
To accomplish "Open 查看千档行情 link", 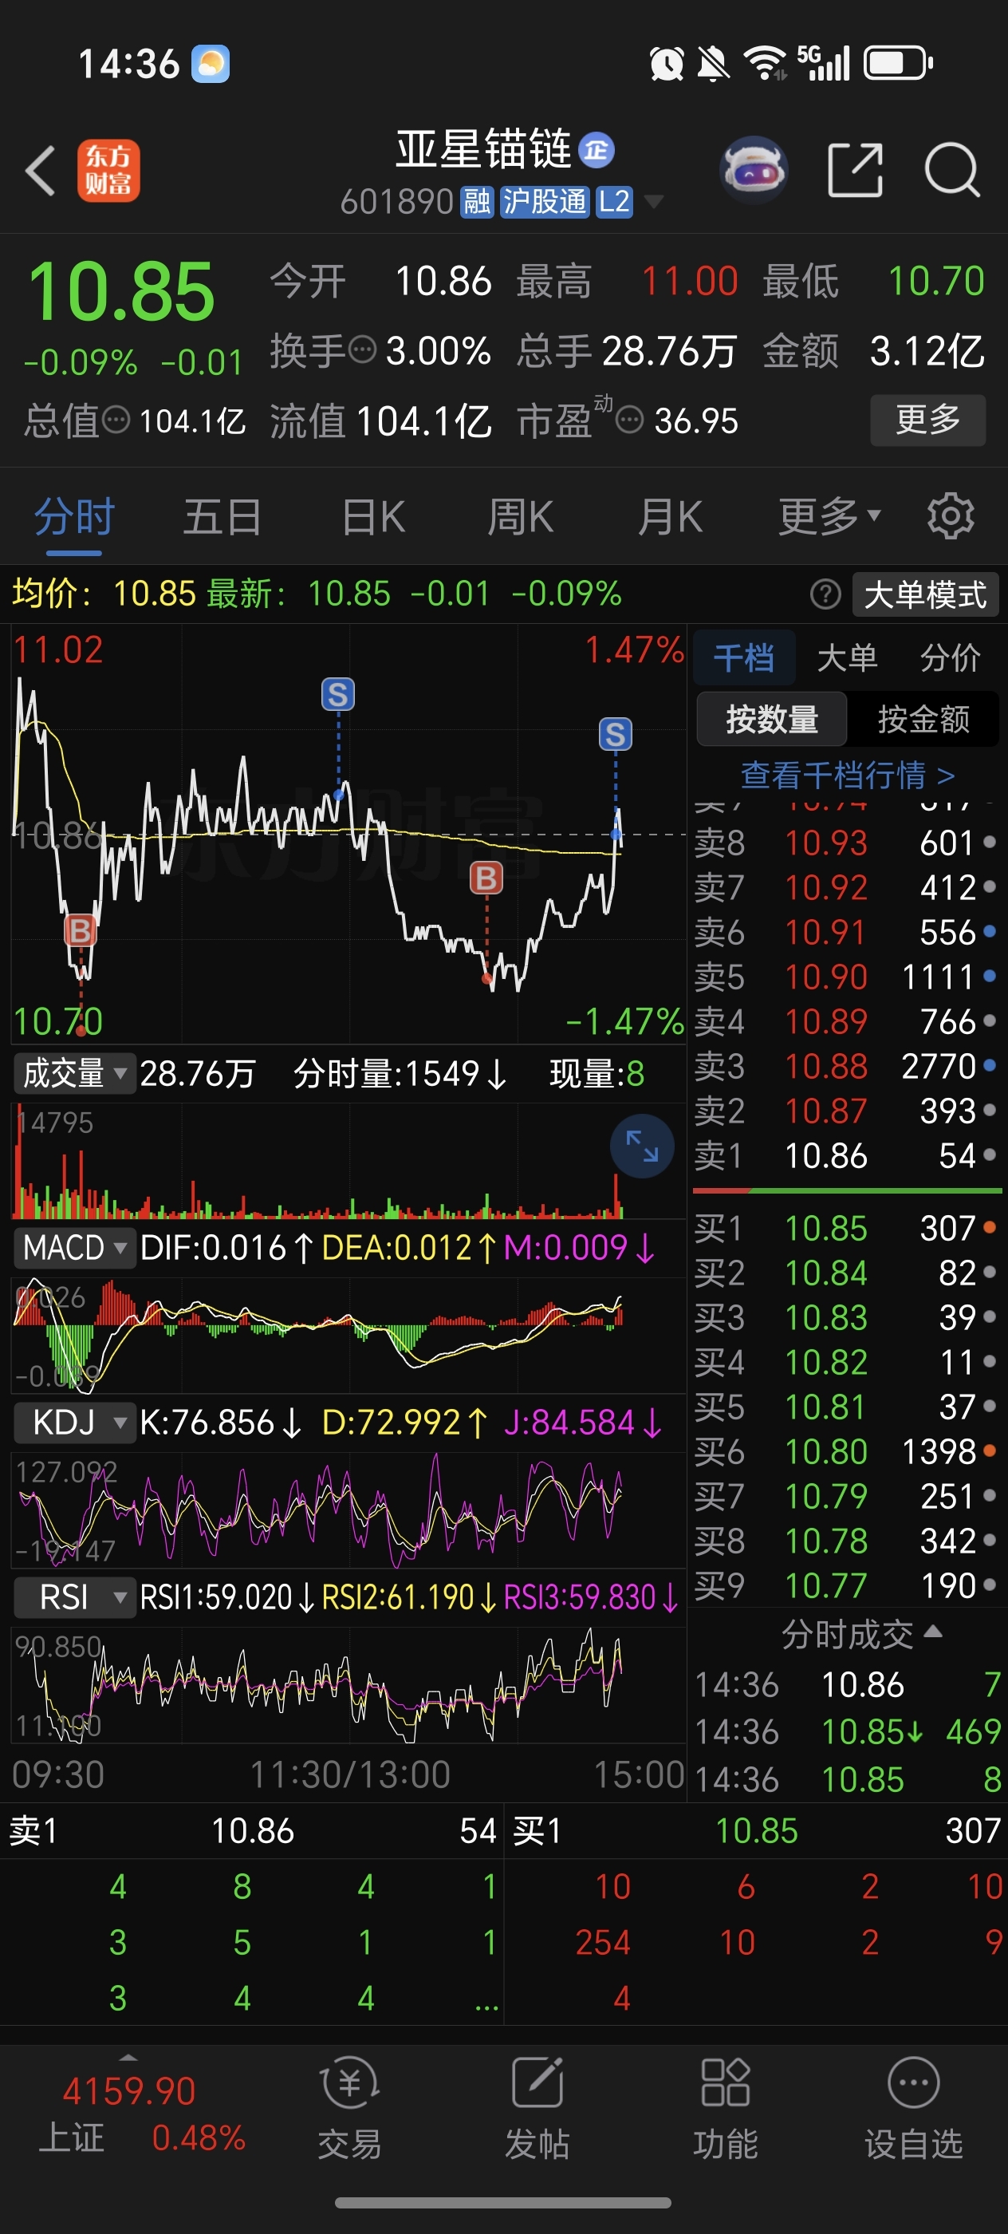I will coord(848,776).
